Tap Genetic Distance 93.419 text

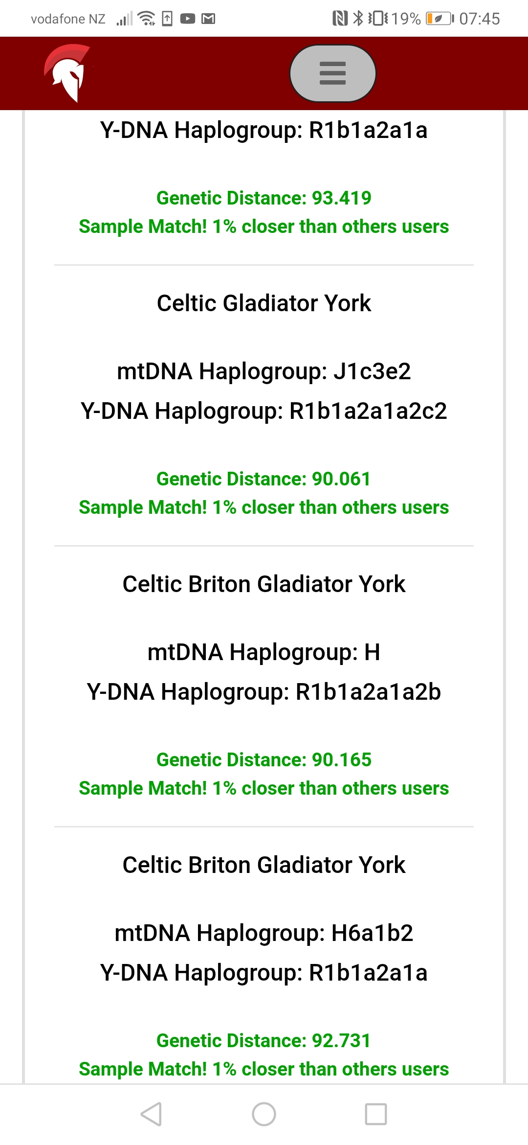[264, 198]
